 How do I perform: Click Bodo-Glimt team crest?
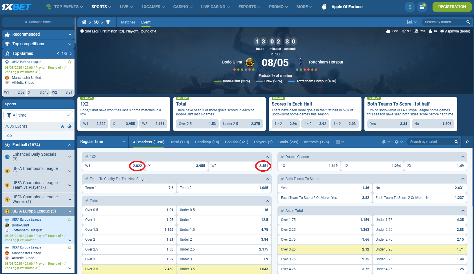point(250,62)
